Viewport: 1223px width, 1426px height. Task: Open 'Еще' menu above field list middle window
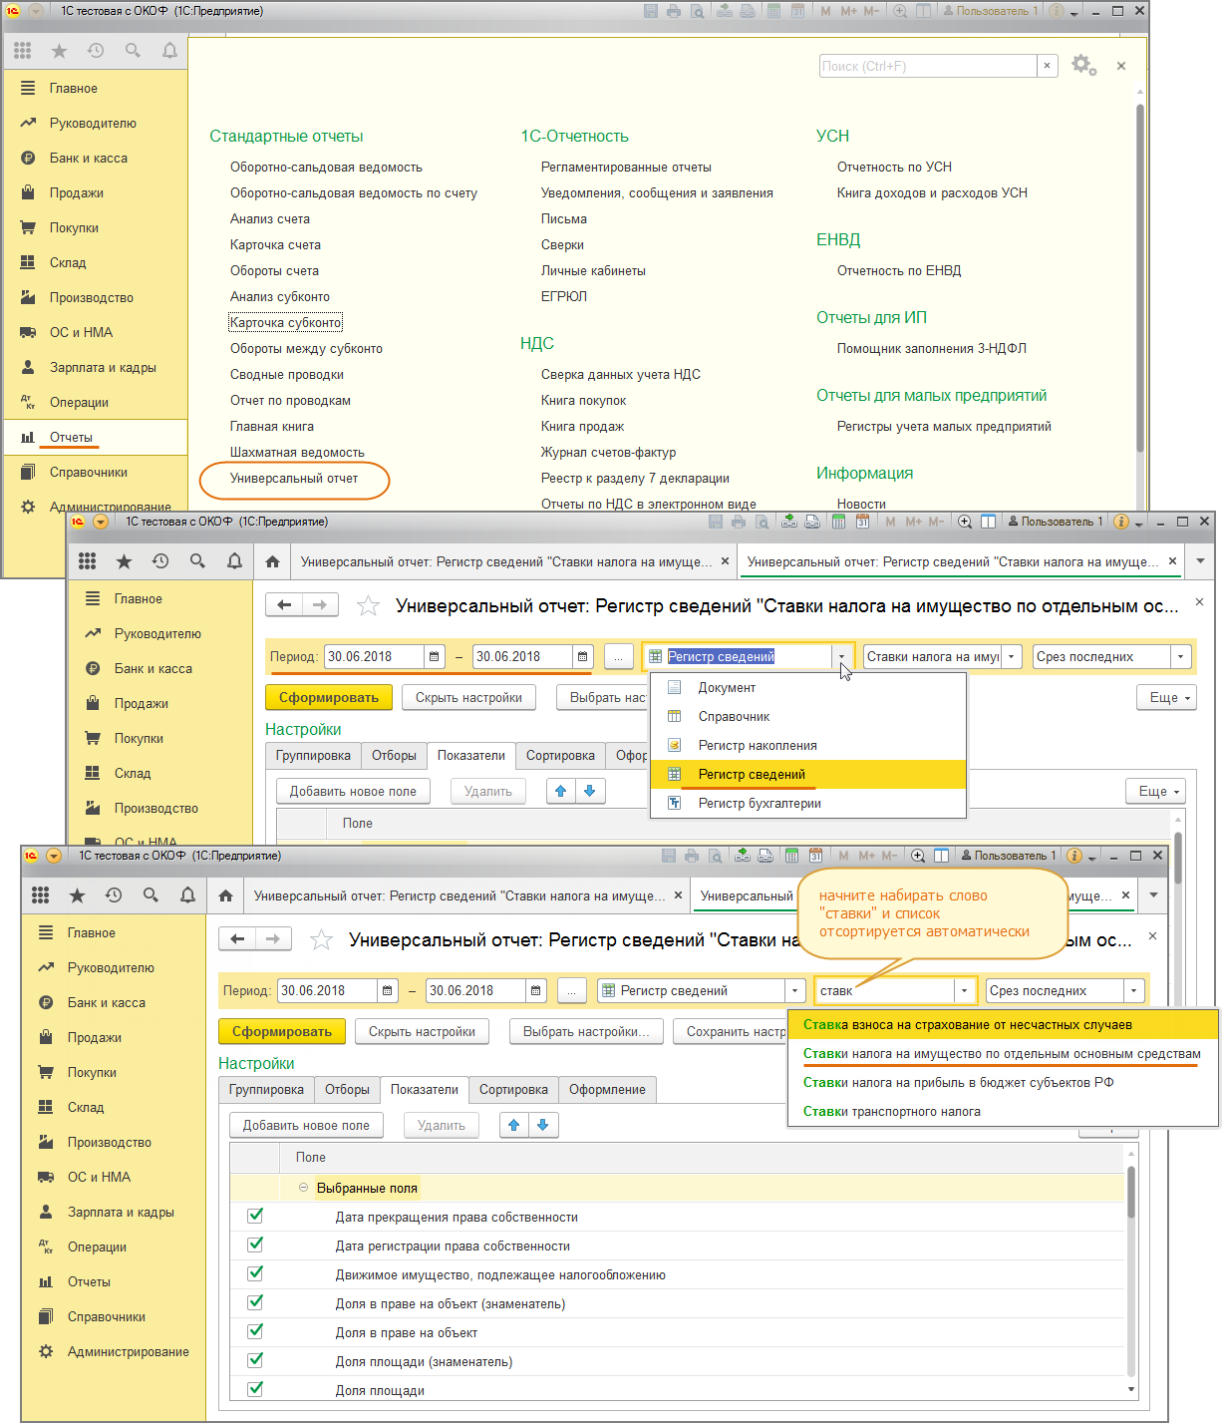[1155, 791]
